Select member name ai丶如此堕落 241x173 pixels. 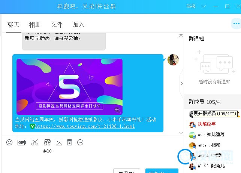[x=211, y=135]
